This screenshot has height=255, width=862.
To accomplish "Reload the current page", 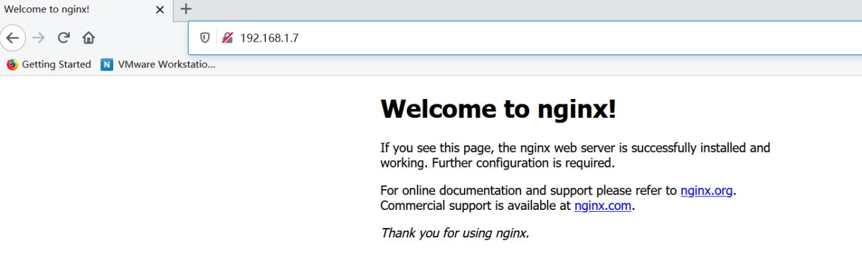I will 64,38.
